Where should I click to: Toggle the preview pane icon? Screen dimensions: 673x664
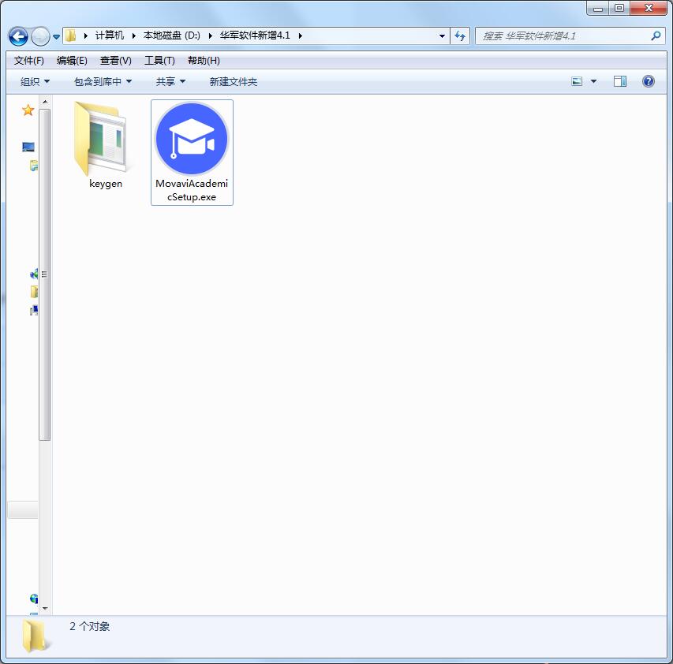620,81
